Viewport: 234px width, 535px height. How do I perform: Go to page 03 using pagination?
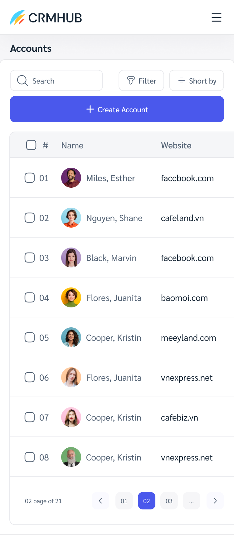[169, 501]
